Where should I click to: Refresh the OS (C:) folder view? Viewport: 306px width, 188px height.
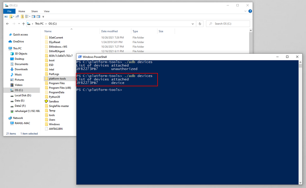[200, 24]
